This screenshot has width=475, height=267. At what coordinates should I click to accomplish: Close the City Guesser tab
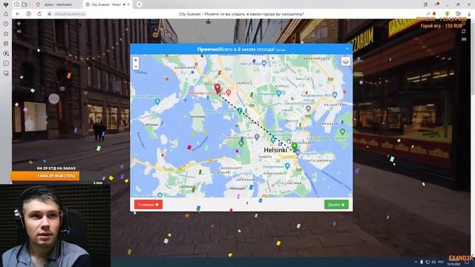click(128, 4)
